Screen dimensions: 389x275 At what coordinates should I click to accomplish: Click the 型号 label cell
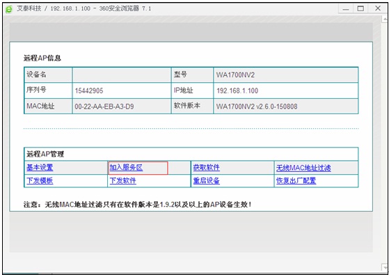[192, 74]
